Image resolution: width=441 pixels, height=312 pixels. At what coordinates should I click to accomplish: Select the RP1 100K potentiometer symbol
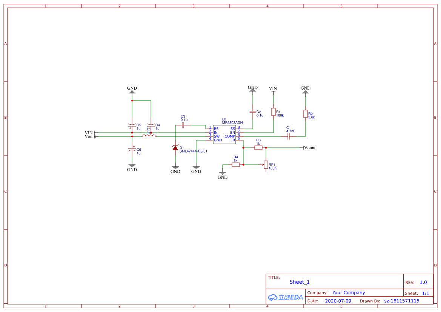click(266, 165)
